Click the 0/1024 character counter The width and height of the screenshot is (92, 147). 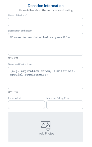click(x=13, y=92)
